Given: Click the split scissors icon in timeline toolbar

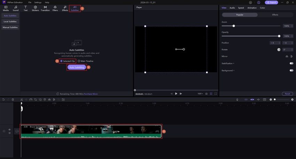Looking at the screenshot, I should (x=21, y=100).
